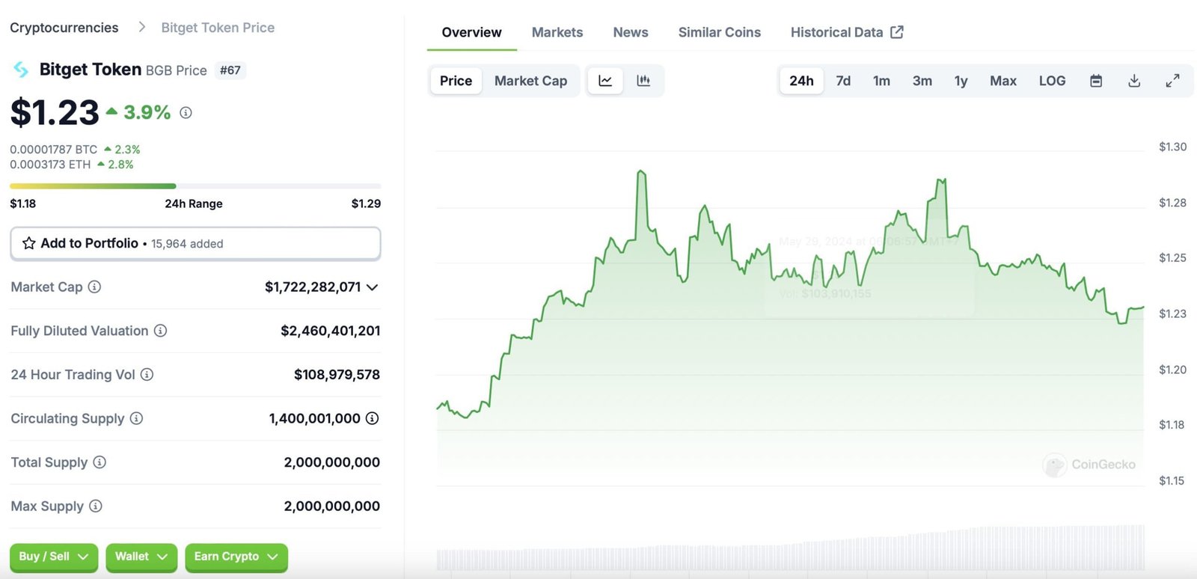This screenshot has height=579, width=1197.
Task: Click the 0.0003173 ETH value
Action: [50, 165]
